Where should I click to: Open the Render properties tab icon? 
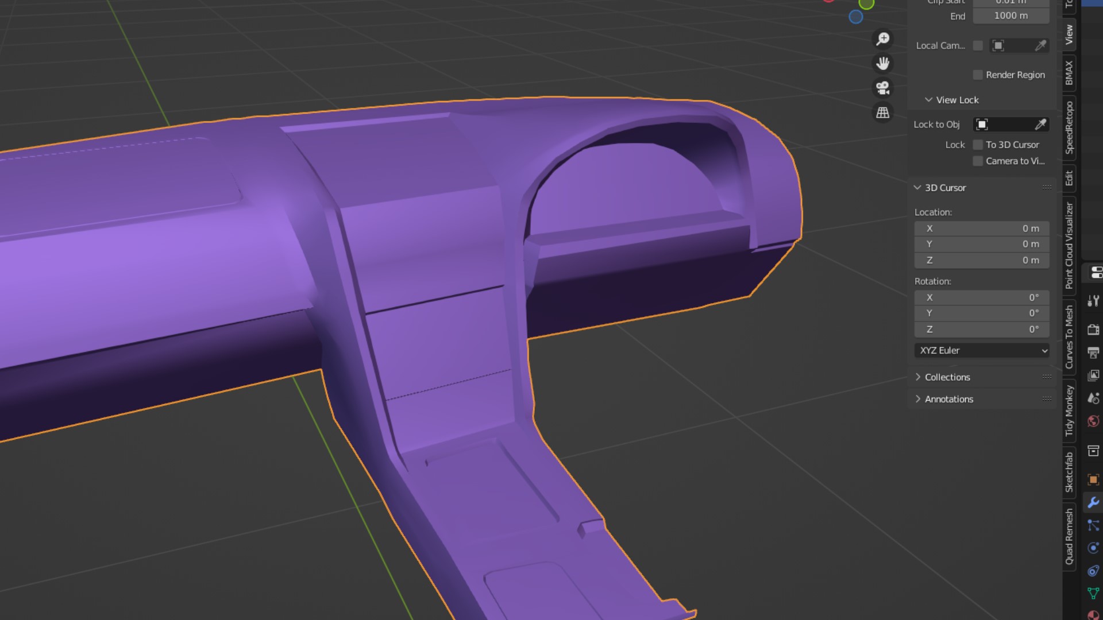coord(1093,330)
